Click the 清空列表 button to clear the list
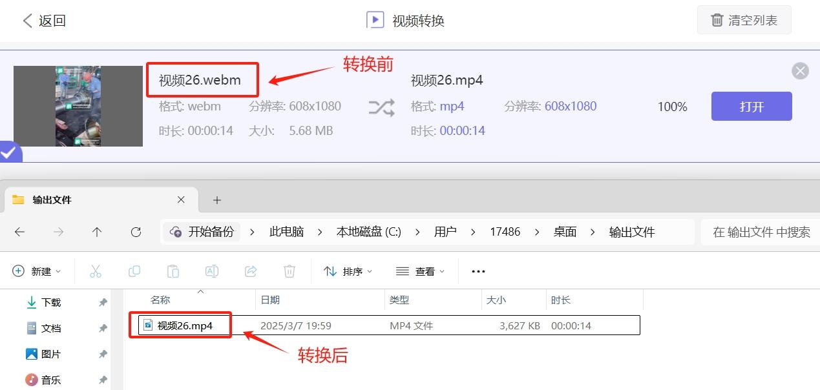The width and height of the screenshot is (820, 390). 744,20
